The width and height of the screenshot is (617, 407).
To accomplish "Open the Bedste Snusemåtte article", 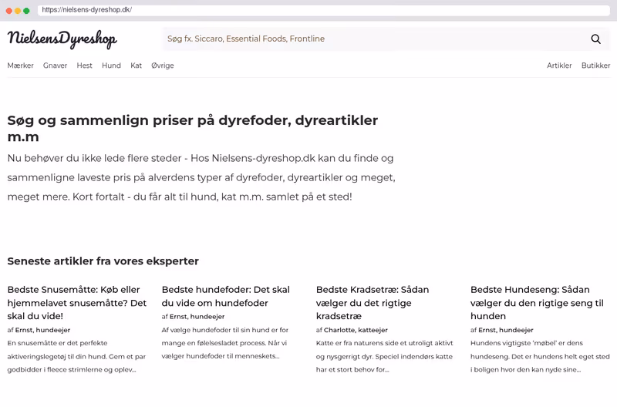I will (x=76, y=303).
